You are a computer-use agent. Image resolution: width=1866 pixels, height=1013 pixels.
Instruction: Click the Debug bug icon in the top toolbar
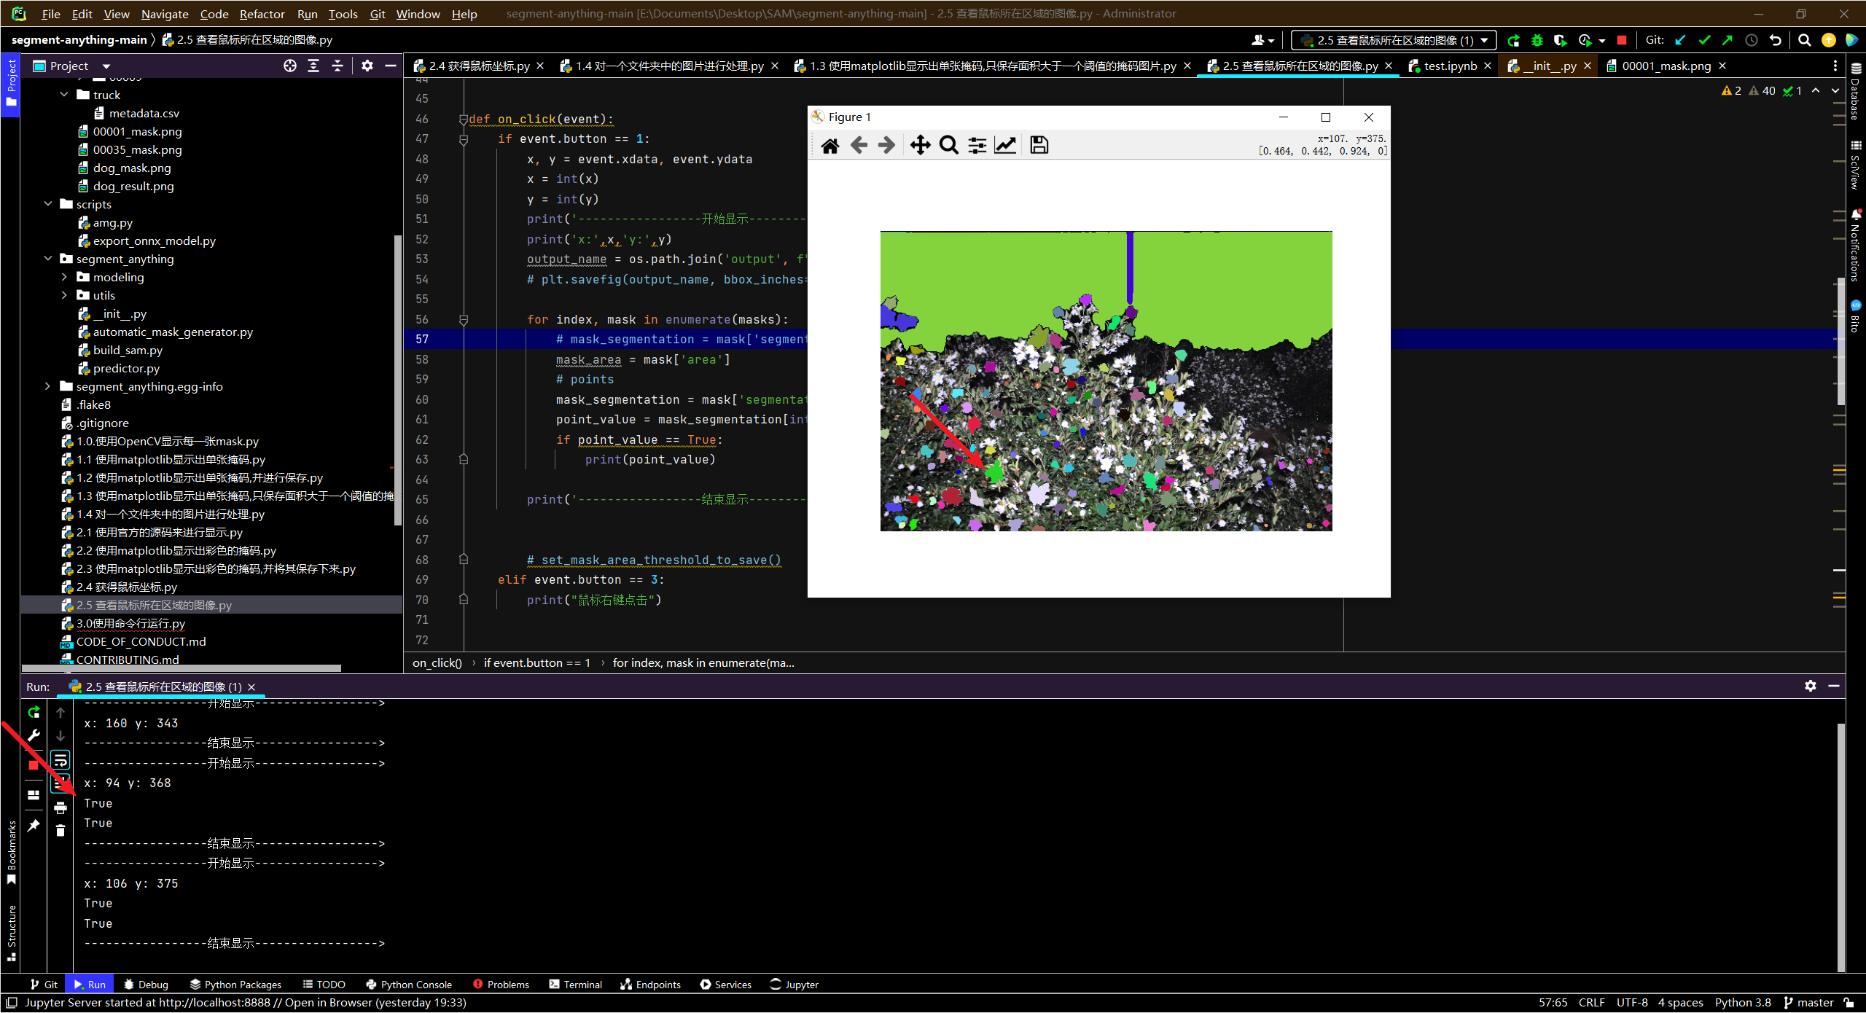tap(1537, 40)
